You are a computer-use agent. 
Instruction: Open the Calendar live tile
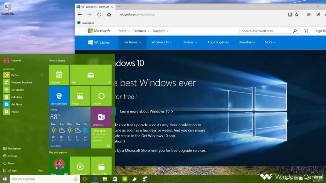59,75
